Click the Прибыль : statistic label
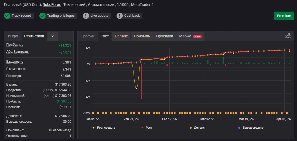The width and height of the screenshot is (297, 141). pyautogui.click(x=15, y=45)
